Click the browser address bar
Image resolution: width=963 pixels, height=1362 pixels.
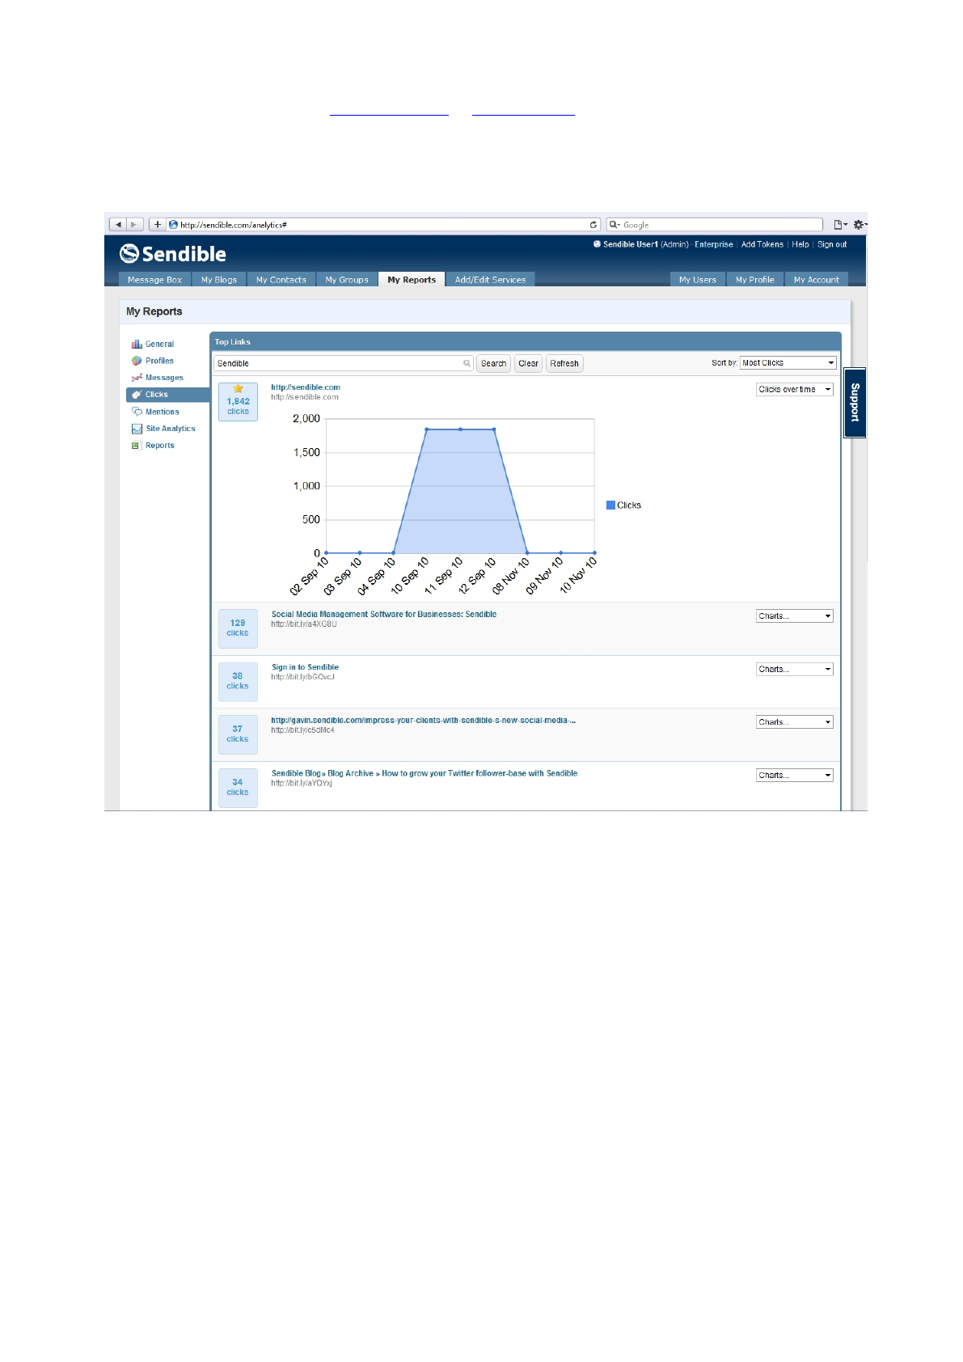[384, 225]
